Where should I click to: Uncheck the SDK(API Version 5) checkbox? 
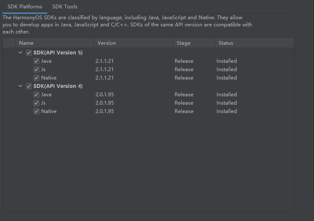tap(29, 53)
